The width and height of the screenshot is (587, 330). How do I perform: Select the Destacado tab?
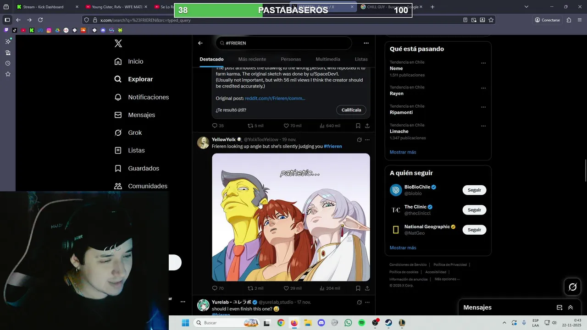click(x=212, y=59)
